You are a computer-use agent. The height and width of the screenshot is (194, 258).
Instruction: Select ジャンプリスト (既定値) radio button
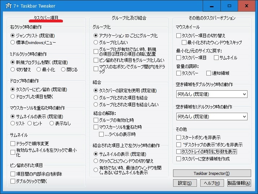point(13,35)
